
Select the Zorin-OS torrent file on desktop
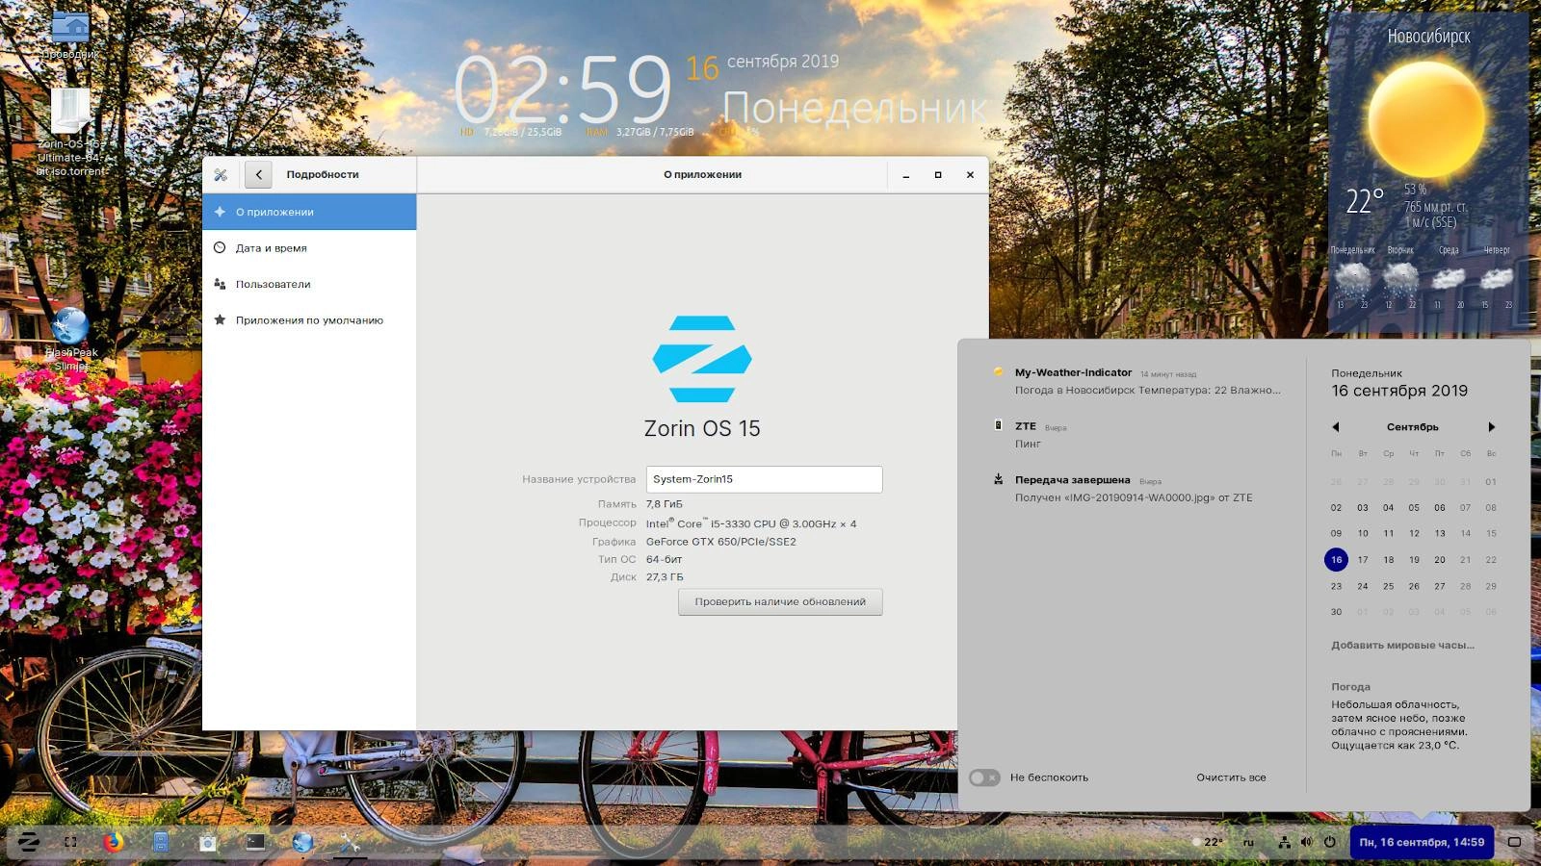pos(70,132)
